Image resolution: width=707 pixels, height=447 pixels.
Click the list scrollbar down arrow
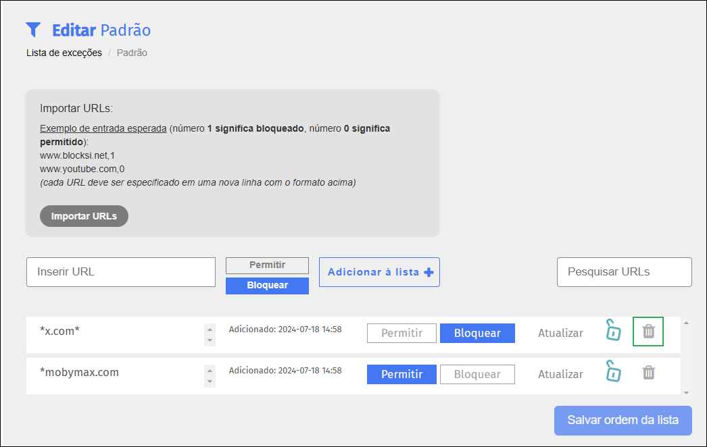686,393
